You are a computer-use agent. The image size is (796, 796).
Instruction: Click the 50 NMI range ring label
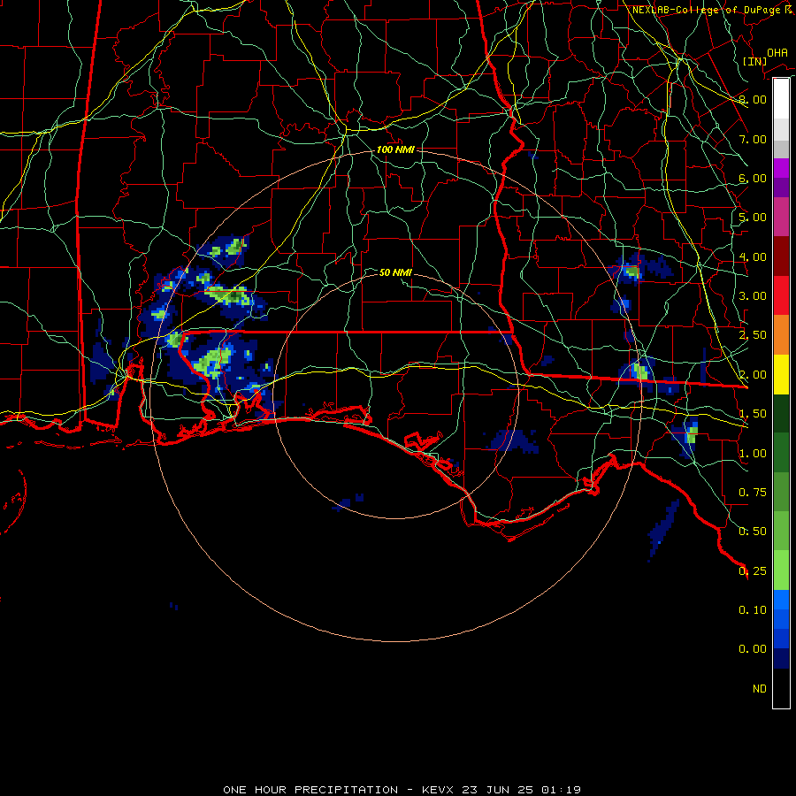pyautogui.click(x=395, y=272)
